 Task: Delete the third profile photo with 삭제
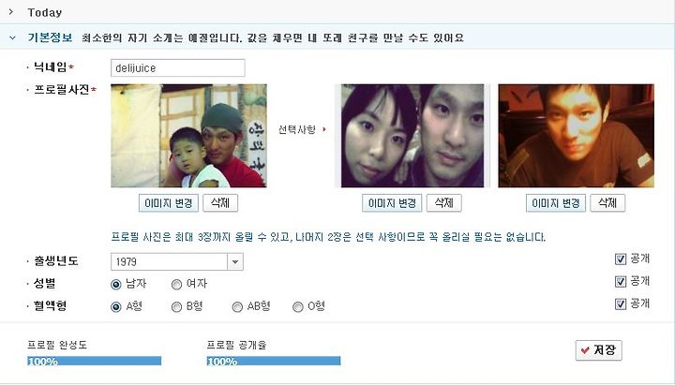[607, 203]
